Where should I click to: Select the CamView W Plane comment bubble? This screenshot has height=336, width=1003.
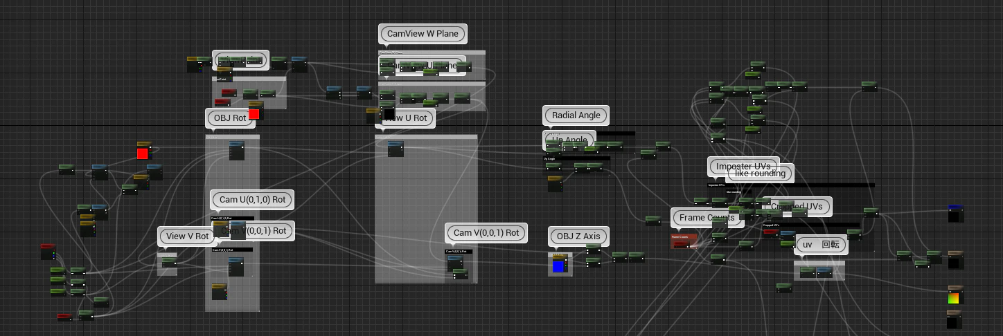pyautogui.click(x=423, y=33)
